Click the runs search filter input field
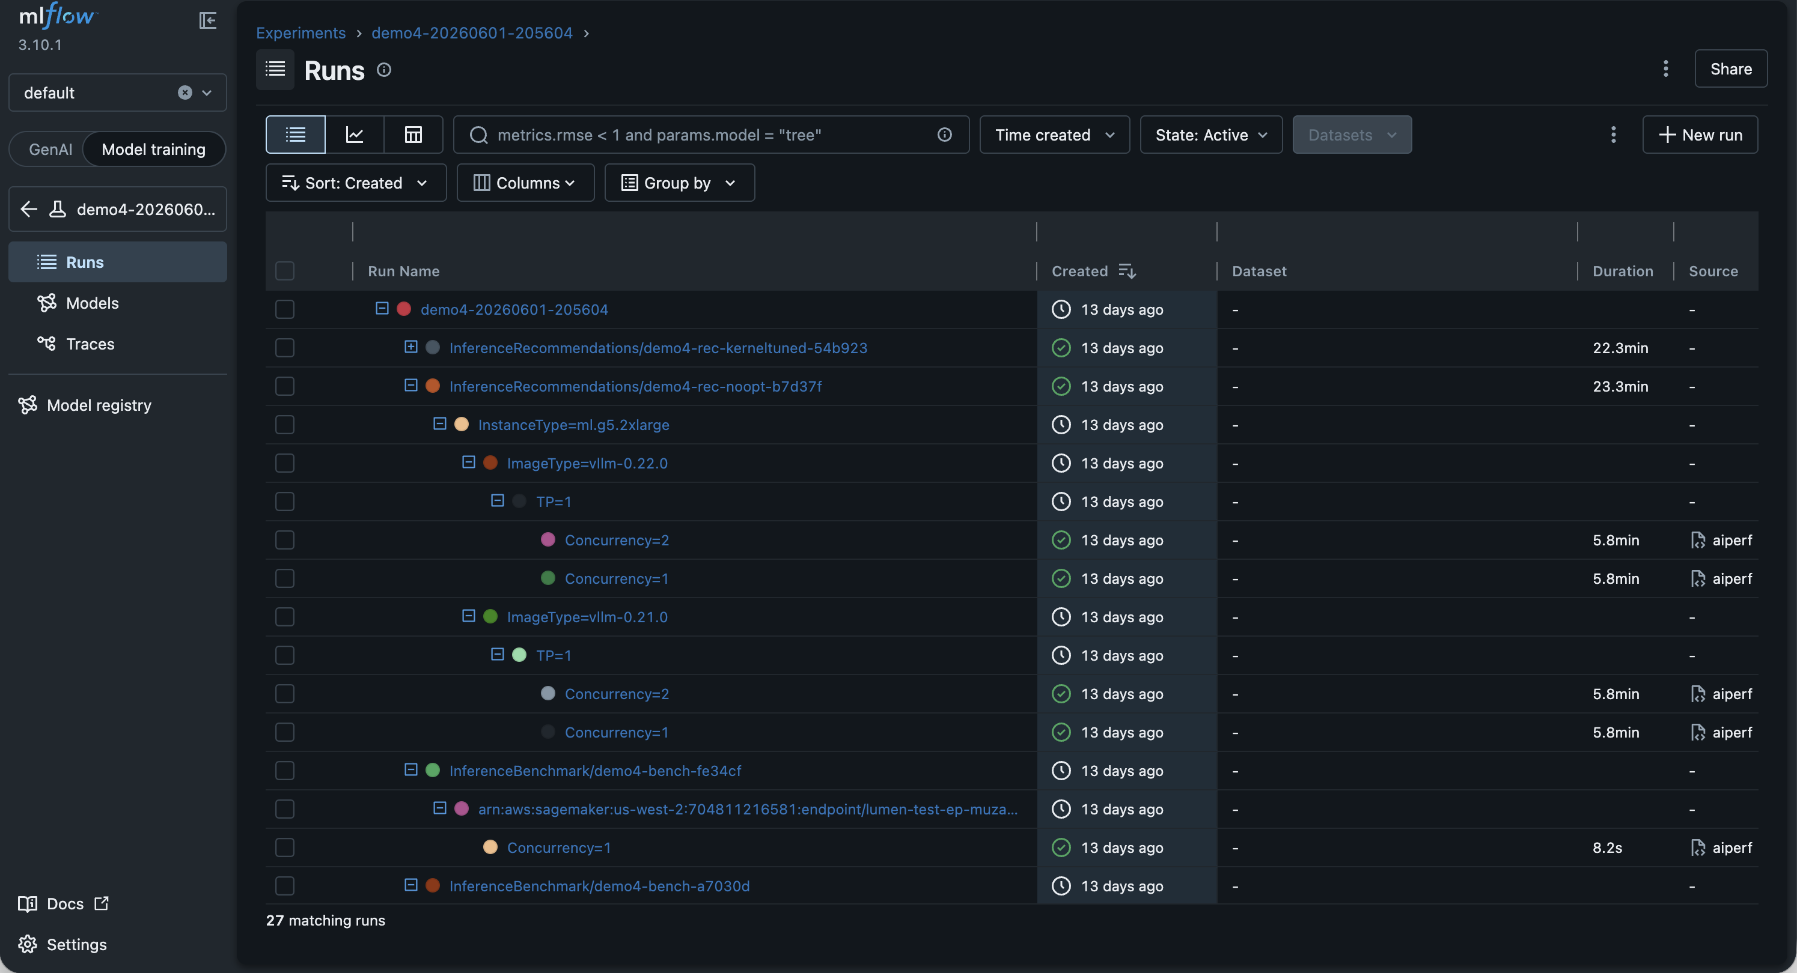This screenshot has width=1797, height=973. coord(712,135)
